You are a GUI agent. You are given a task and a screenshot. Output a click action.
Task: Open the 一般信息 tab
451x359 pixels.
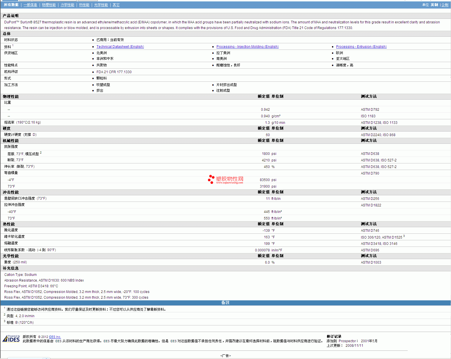pyautogui.click(x=30, y=5)
